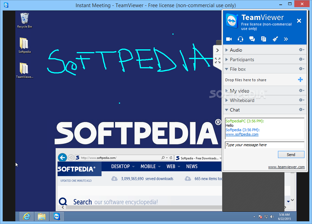Click the www.softpedia.com chat link
Image resolution: width=312 pixels, height=224 pixels.
(242, 135)
